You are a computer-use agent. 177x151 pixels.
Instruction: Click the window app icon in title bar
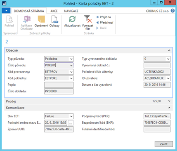[x=4, y=3]
